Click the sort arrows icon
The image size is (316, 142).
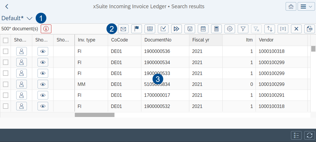(270, 29)
